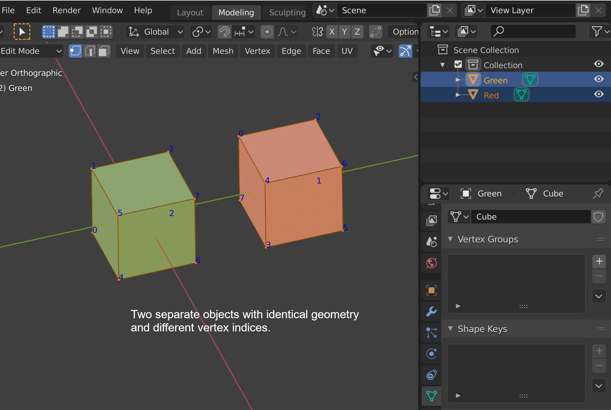
Task: Open Object Data properties tab
Action: (x=432, y=396)
